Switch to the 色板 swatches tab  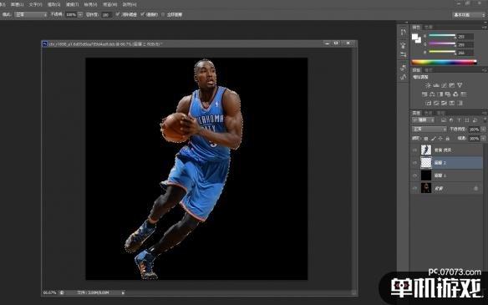pyautogui.click(x=429, y=28)
